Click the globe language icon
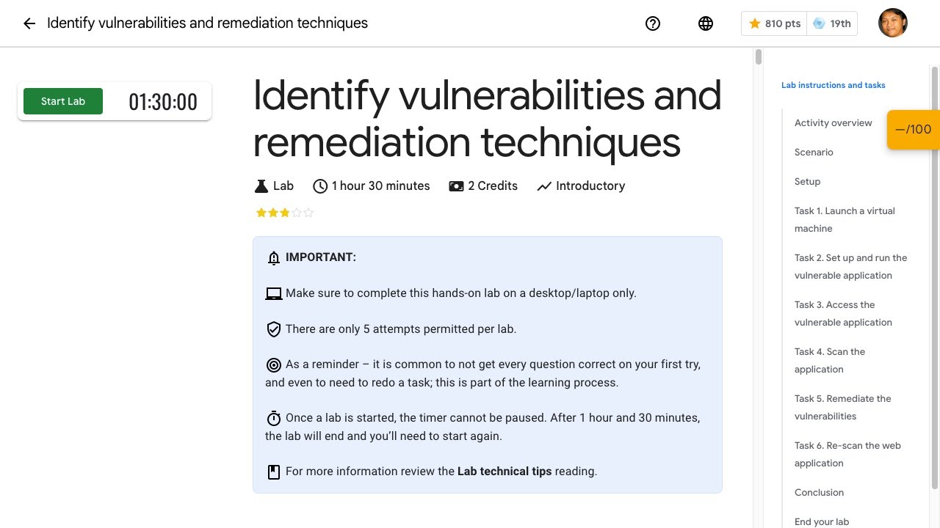This screenshot has height=528, width=940. 706,23
